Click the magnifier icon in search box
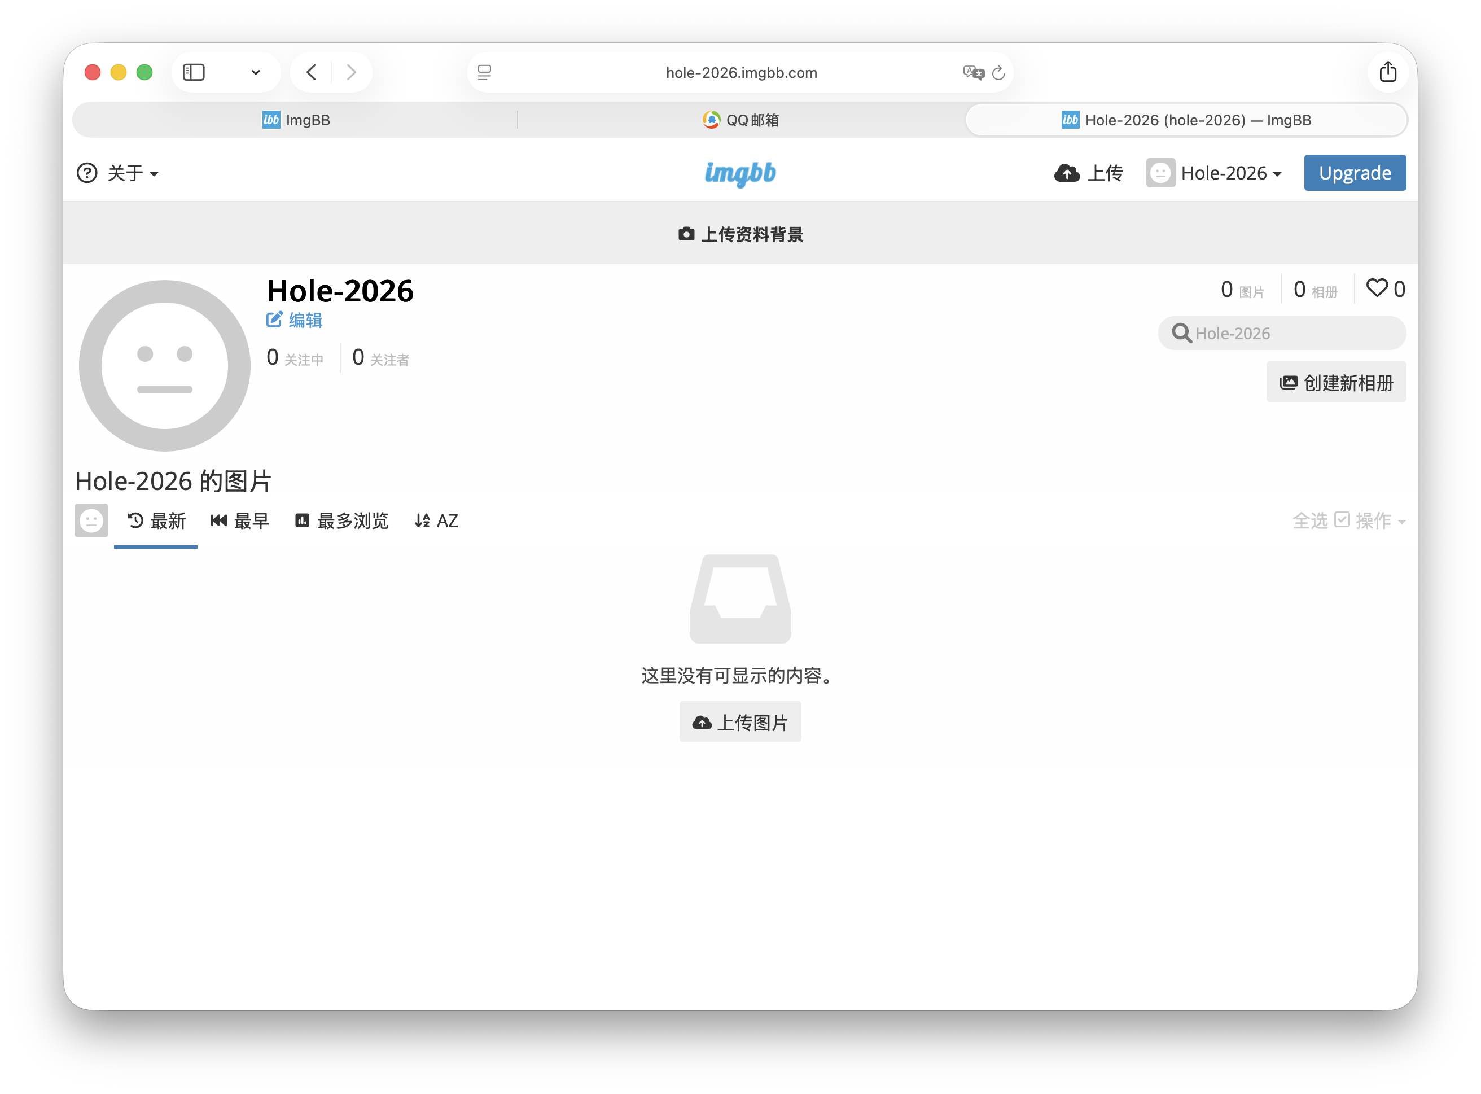 pos(1182,333)
